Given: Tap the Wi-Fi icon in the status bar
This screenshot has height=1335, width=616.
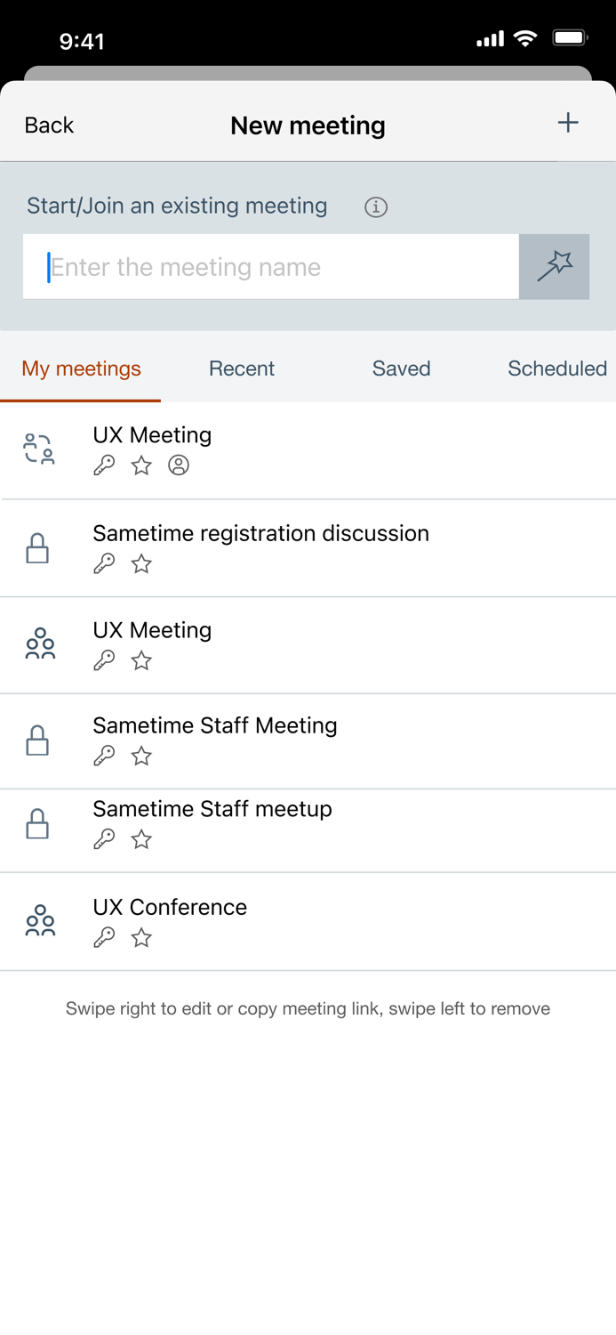Looking at the screenshot, I should pyautogui.click(x=526, y=39).
